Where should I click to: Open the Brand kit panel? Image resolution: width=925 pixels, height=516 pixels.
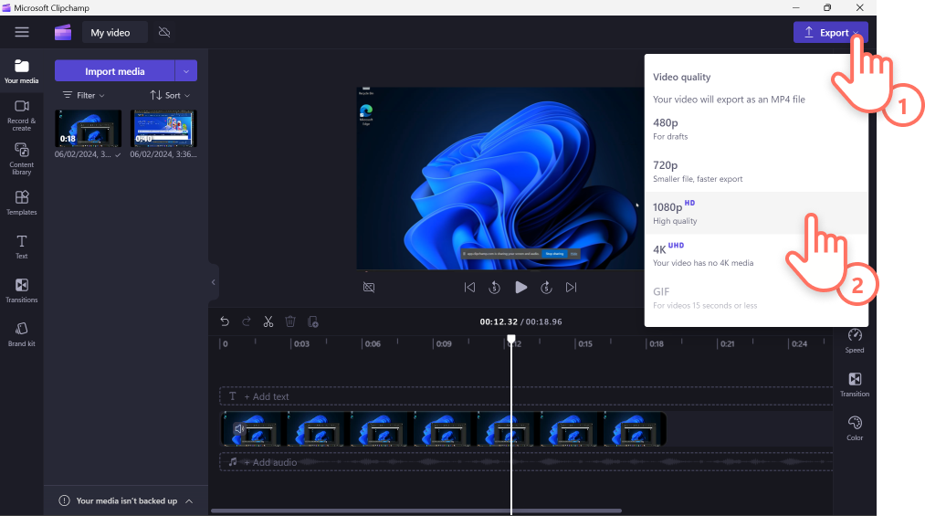(21, 333)
